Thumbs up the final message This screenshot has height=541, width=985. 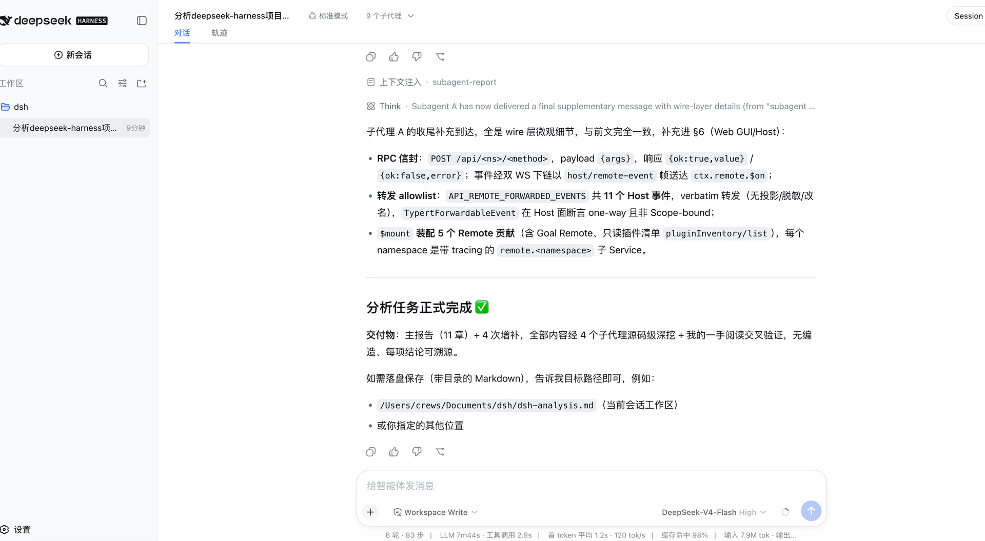394,452
